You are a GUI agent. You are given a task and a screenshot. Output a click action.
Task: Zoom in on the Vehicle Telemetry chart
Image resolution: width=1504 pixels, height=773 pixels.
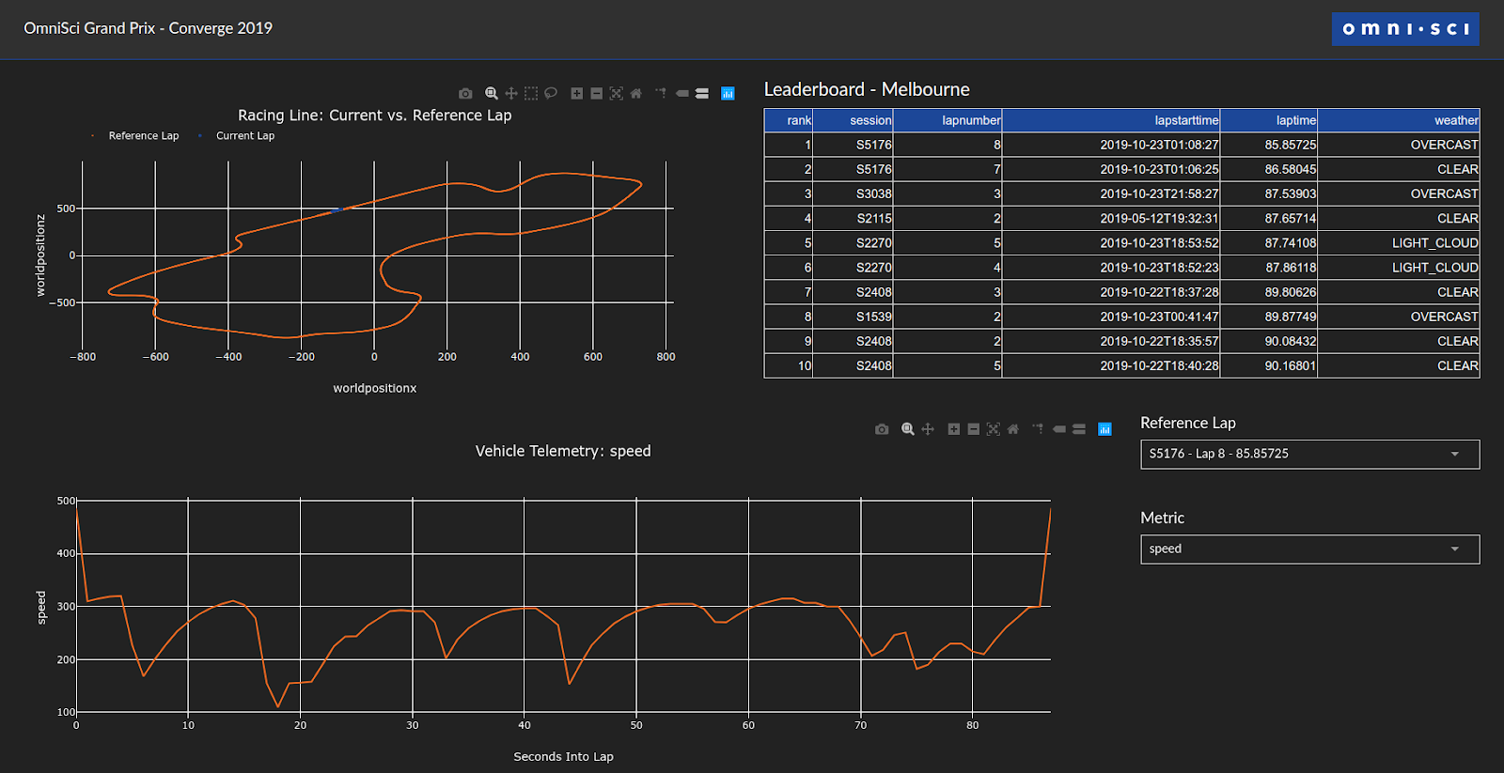pyautogui.click(x=953, y=429)
